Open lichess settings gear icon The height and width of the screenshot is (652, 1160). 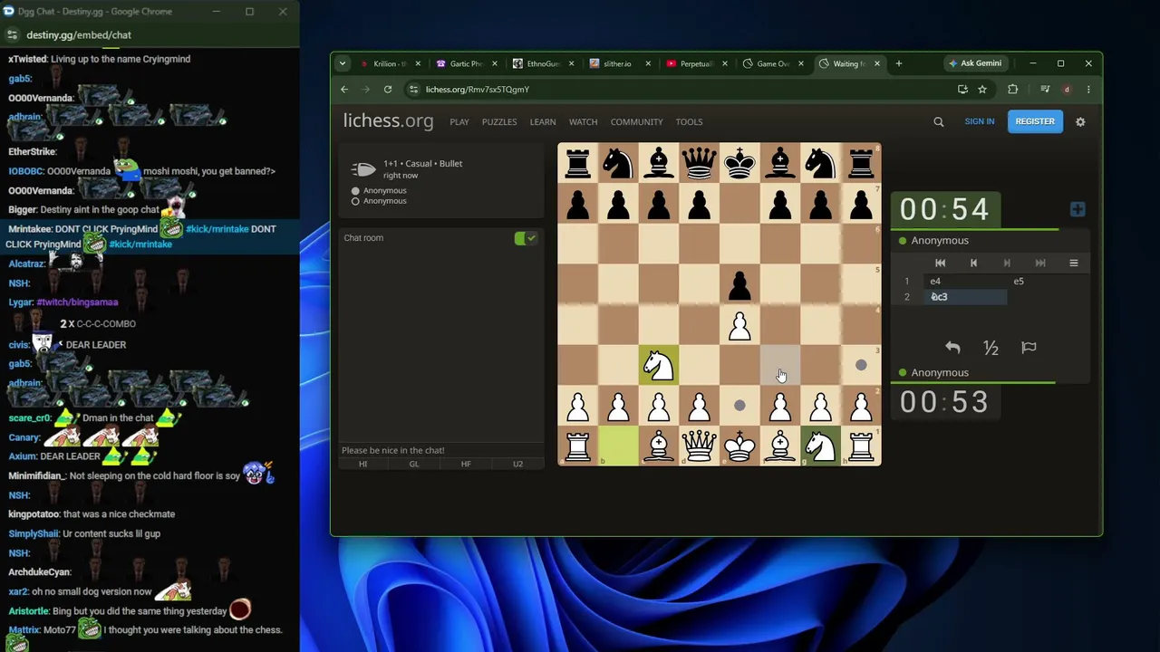[x=1080, y=121]
